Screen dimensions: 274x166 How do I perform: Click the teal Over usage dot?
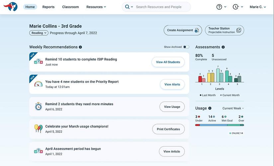point(242,117)
